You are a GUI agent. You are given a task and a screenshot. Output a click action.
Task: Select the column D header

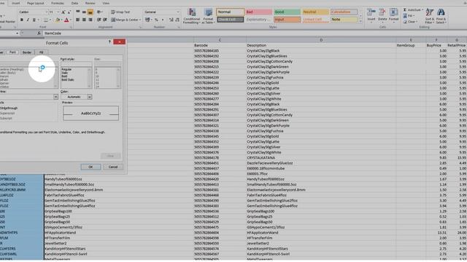point(321,40)
